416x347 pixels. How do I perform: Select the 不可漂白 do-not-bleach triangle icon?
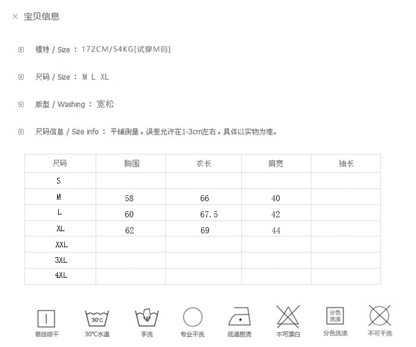[x=288, y=317]
